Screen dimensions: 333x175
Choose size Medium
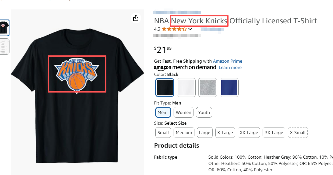tap(184, 133)
